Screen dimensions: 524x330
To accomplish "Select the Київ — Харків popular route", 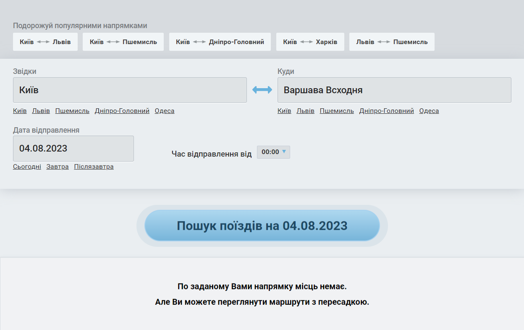I will click(310, 42).
